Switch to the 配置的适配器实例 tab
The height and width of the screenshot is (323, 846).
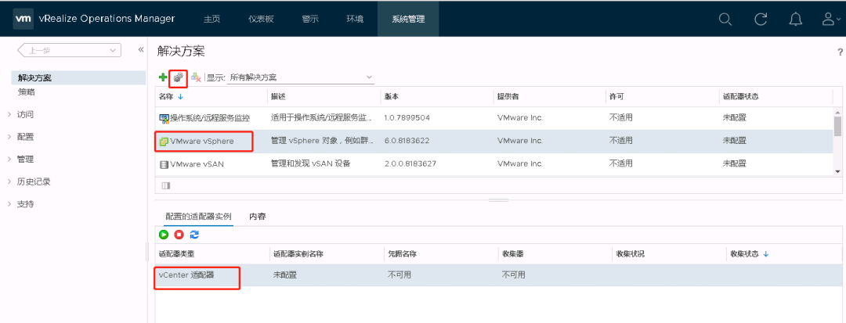coord(198,217)
